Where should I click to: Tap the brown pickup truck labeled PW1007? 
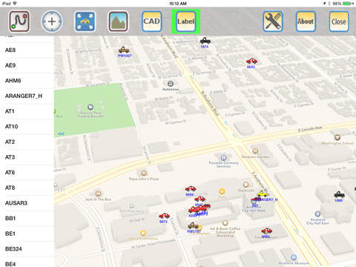pos(124,50)
